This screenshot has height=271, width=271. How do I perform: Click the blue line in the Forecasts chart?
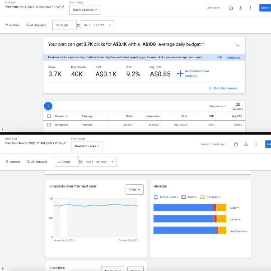pyautogui.click(x=96, y=206)
